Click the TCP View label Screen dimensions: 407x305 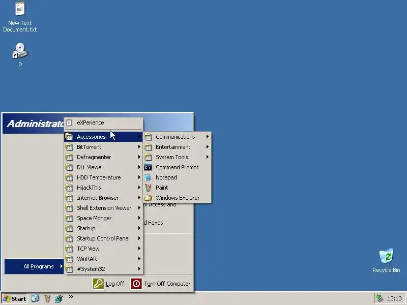click(x=88, y=249)
